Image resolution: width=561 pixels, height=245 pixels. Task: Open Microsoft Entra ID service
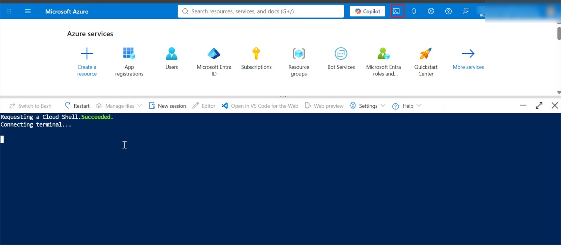(214, 62)
